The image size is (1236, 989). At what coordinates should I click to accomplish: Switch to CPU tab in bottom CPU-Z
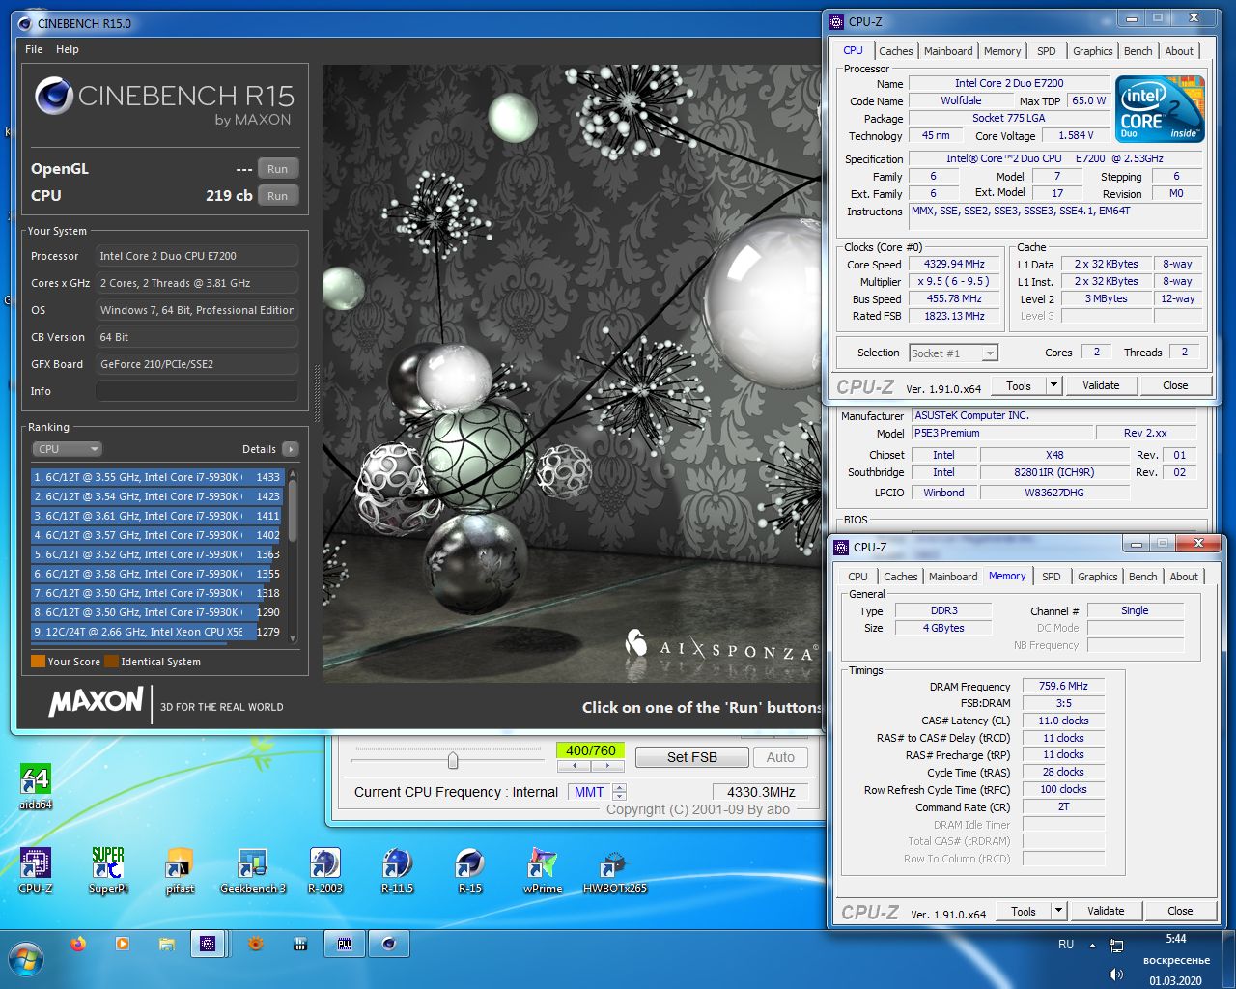pyautogui.click(x=857, y=577)
